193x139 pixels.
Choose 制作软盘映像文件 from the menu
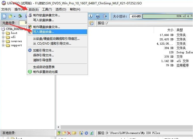click(46, 15)
